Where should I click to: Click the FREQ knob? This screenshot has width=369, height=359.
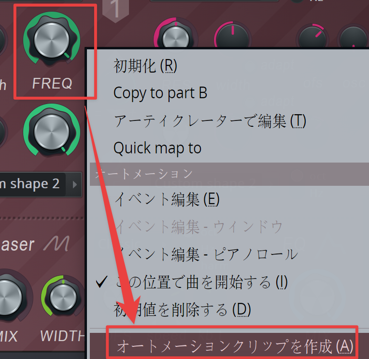pos(52,40)
